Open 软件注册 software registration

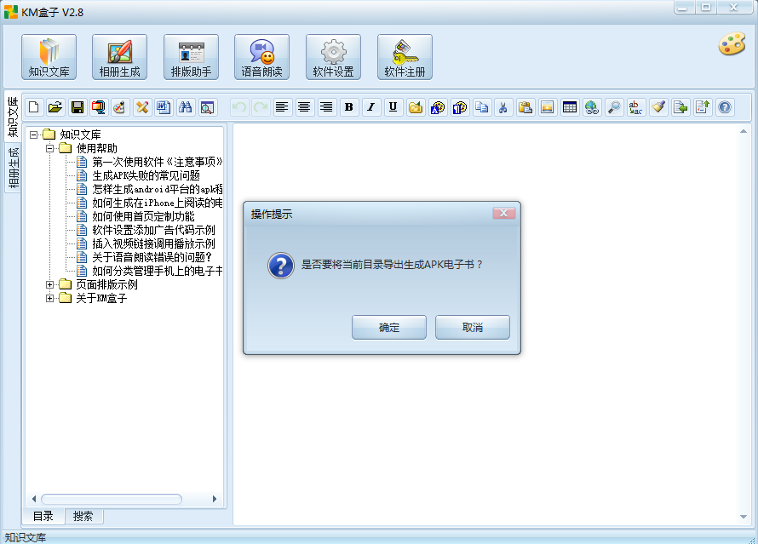pyautogui.click(x=405, y=57)
